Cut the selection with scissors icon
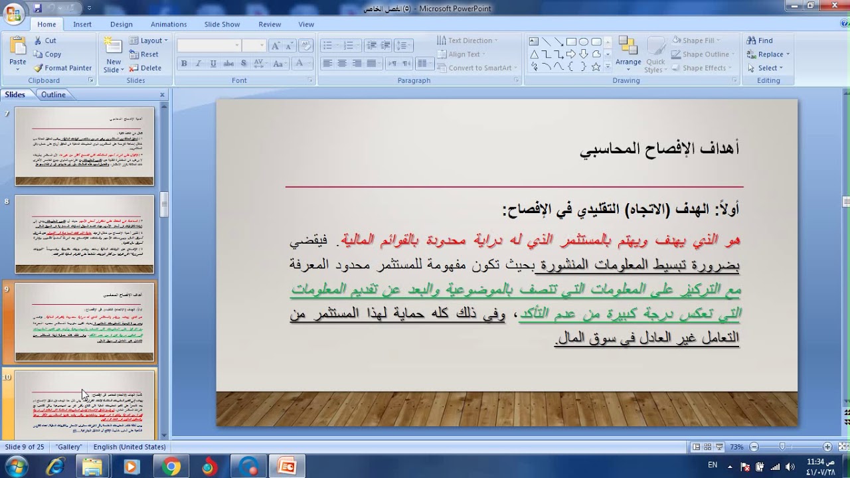This screenshot has width=850, height=478. (45, 40)
